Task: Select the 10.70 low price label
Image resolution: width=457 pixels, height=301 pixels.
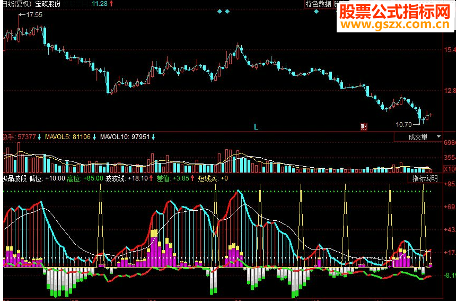Action: (403, 125)
